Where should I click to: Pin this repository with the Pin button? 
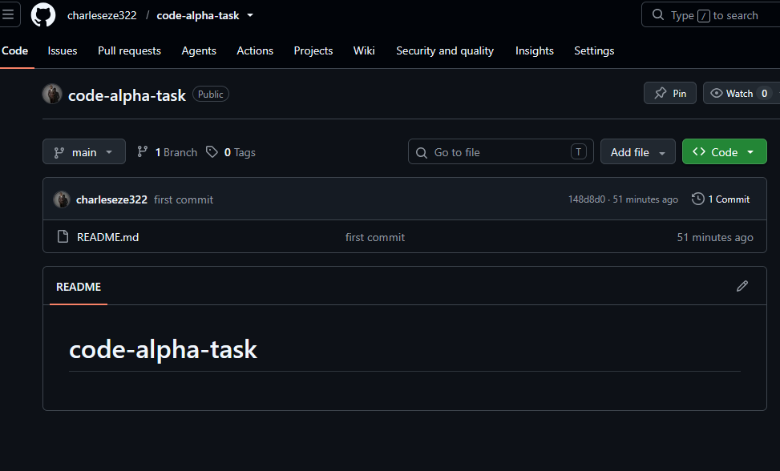(669, 93)
